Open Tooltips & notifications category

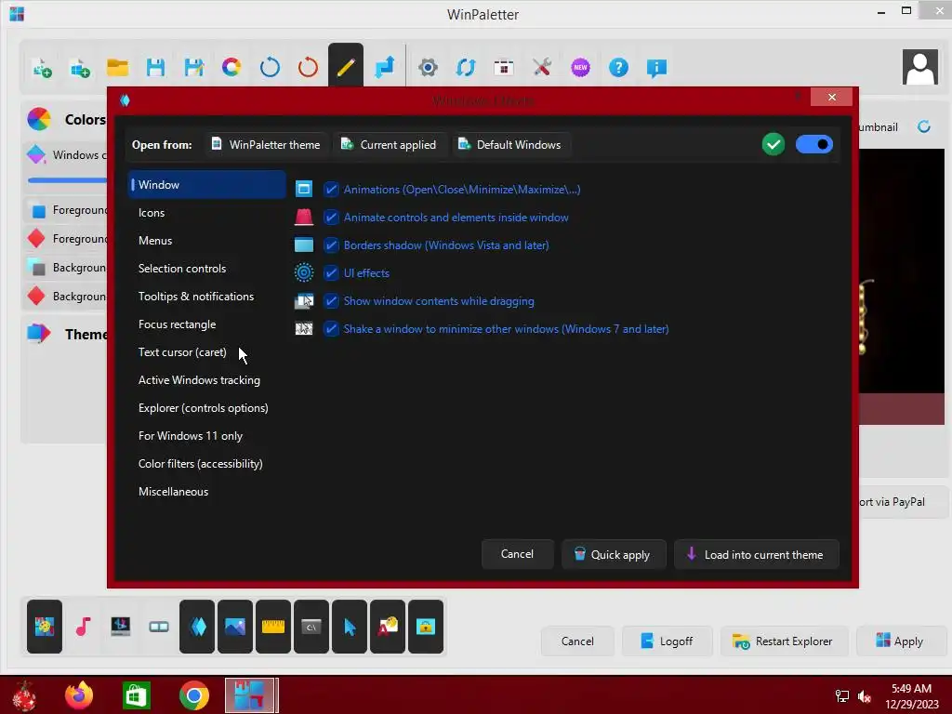click(207, 297)
